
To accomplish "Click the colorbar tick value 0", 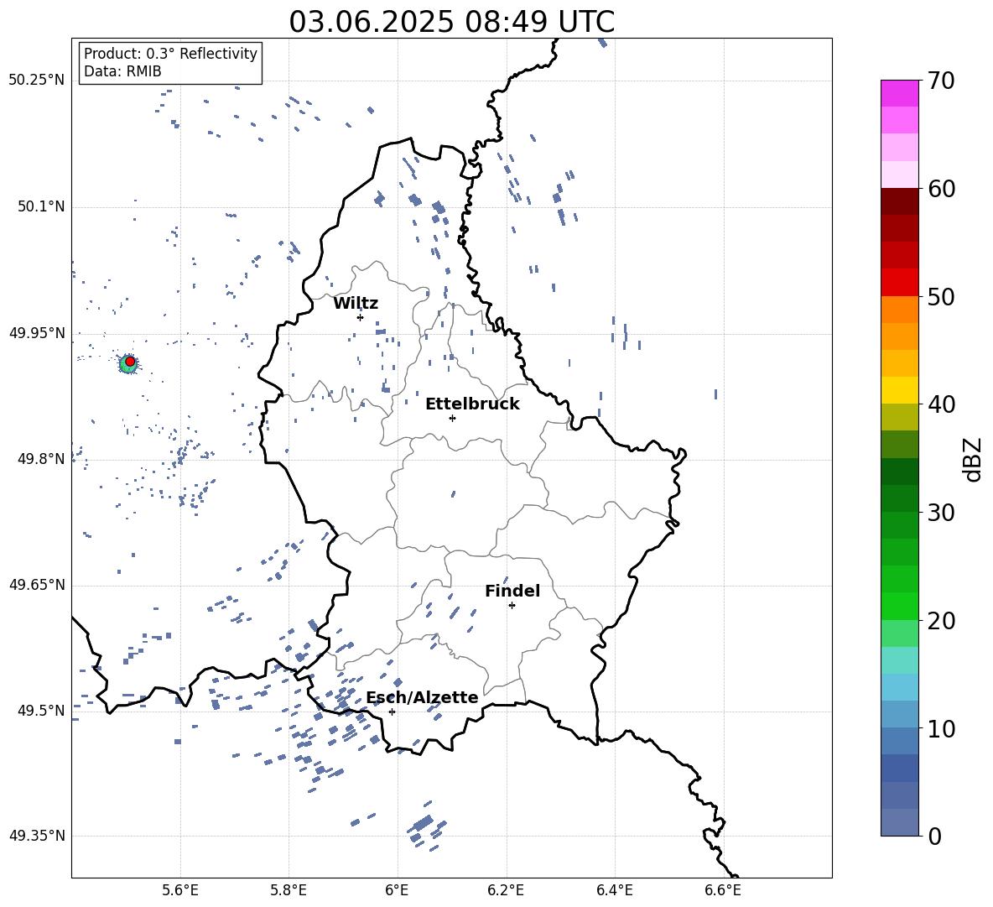I will pyautogui.click(x=934, y=837).
